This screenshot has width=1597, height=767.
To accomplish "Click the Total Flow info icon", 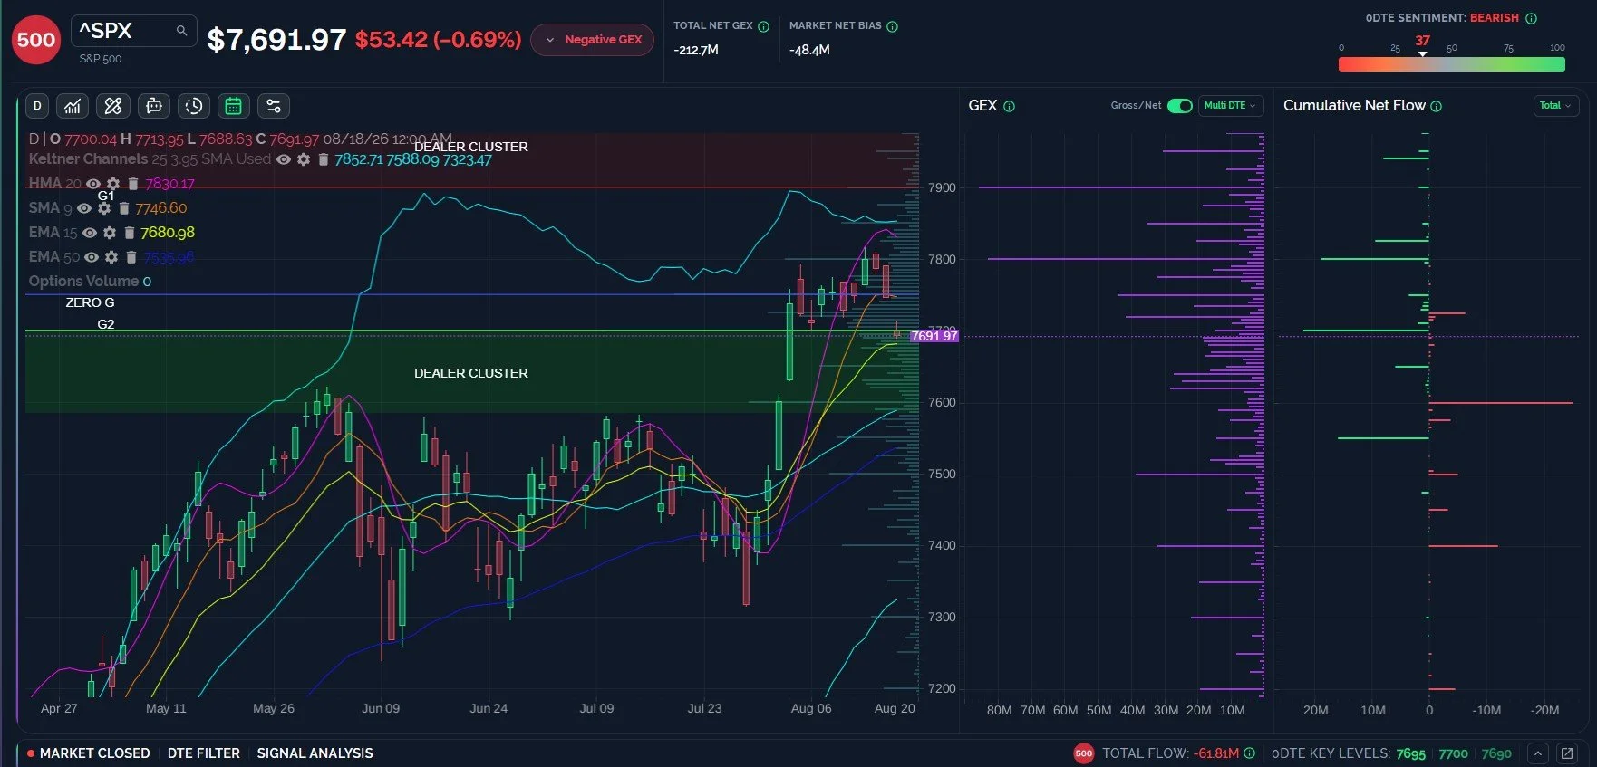I will tap(1249, 753).
